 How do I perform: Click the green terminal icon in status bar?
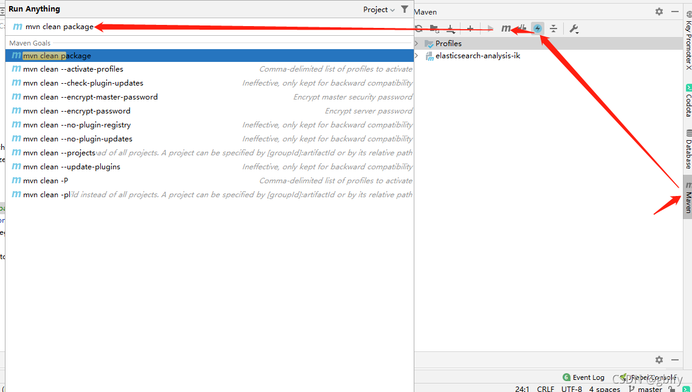tap(685, 389)
